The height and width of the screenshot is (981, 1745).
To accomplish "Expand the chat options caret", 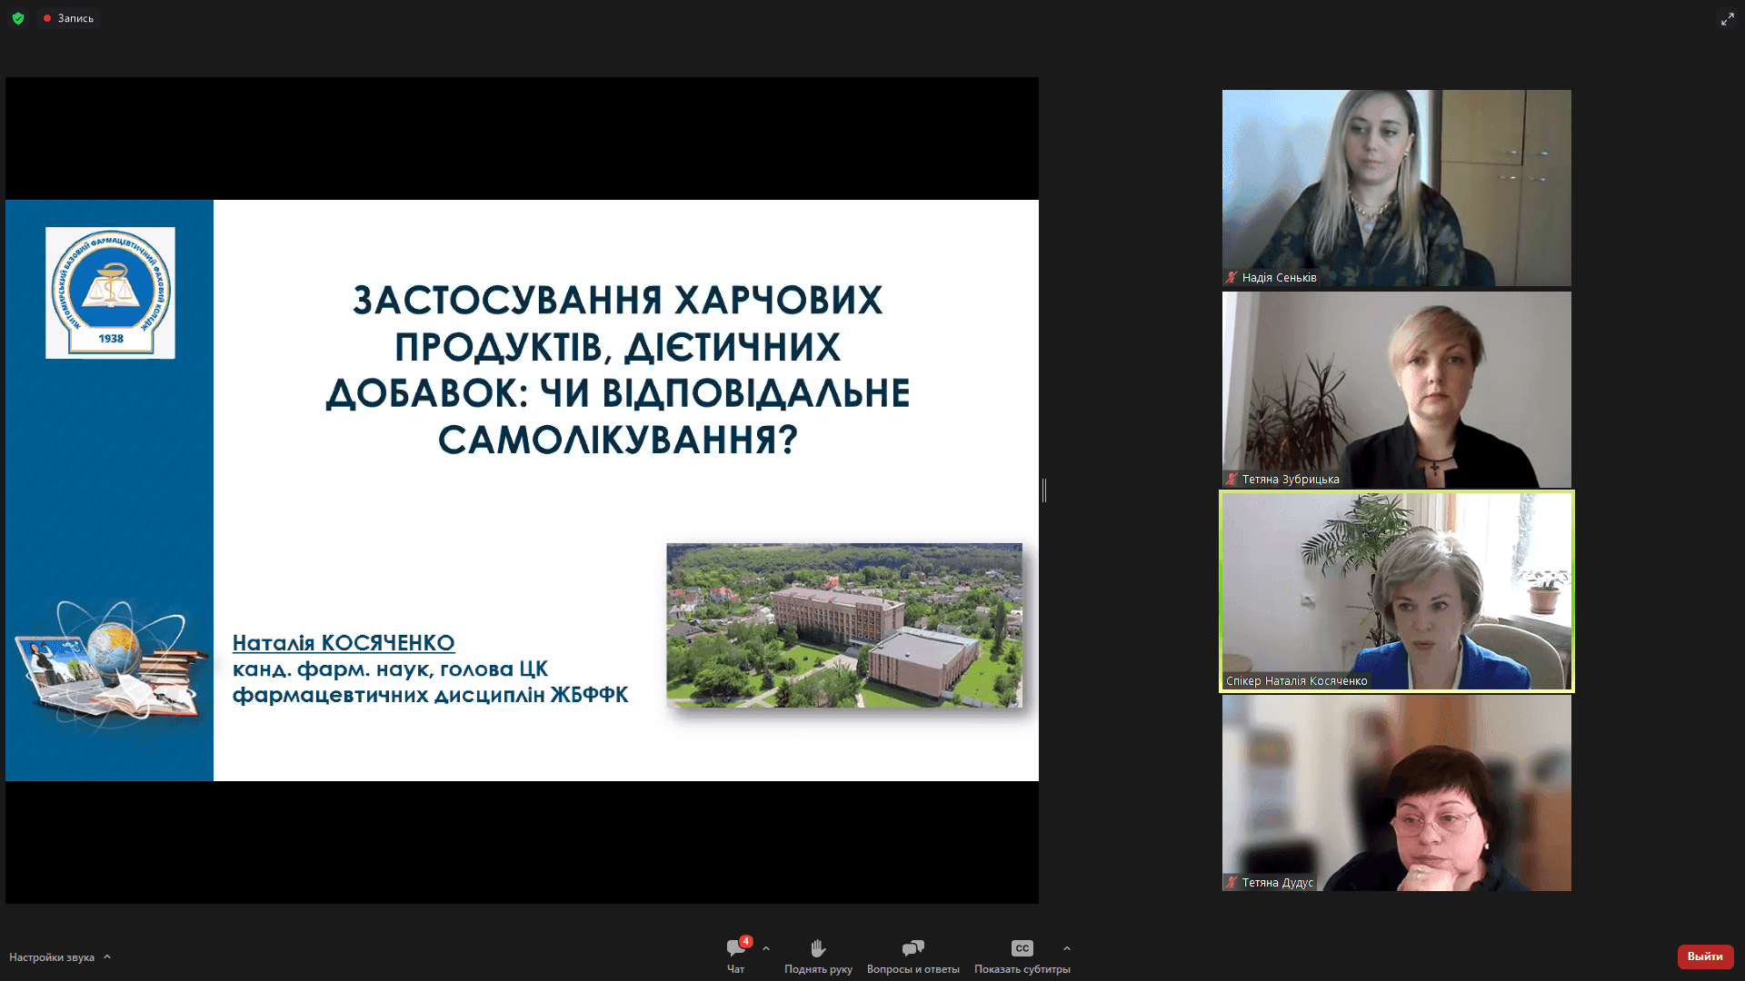I will tap(766, 948).
